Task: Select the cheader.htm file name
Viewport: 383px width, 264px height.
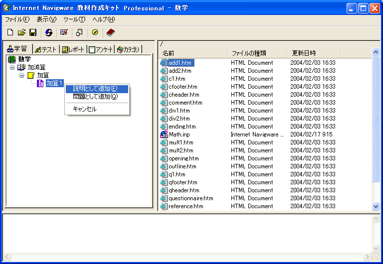Action: tap(184, 95)
